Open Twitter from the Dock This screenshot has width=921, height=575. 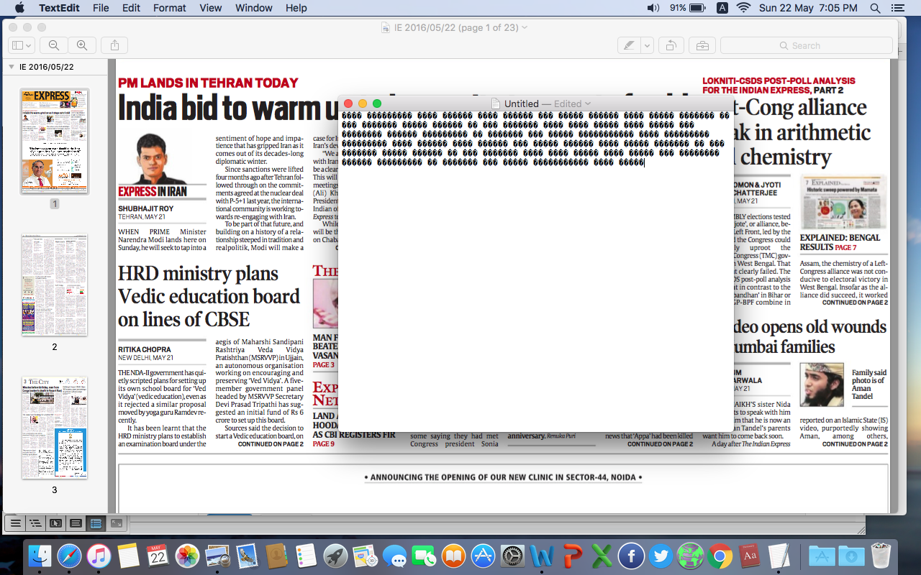(x=661, y=556)
